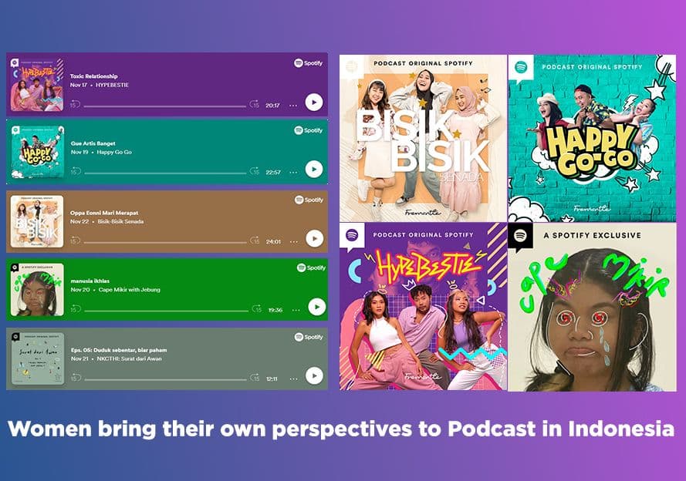Click Spotify logo on Oppa Eonni player
The image size is (686, 481).
pyautogui.click(x=309, y=200)
